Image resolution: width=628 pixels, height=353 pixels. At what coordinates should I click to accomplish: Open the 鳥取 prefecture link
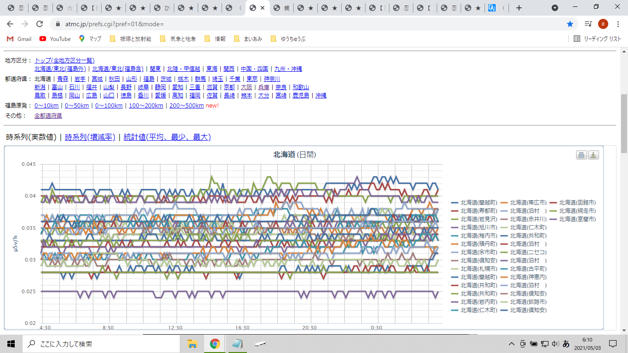40,96
